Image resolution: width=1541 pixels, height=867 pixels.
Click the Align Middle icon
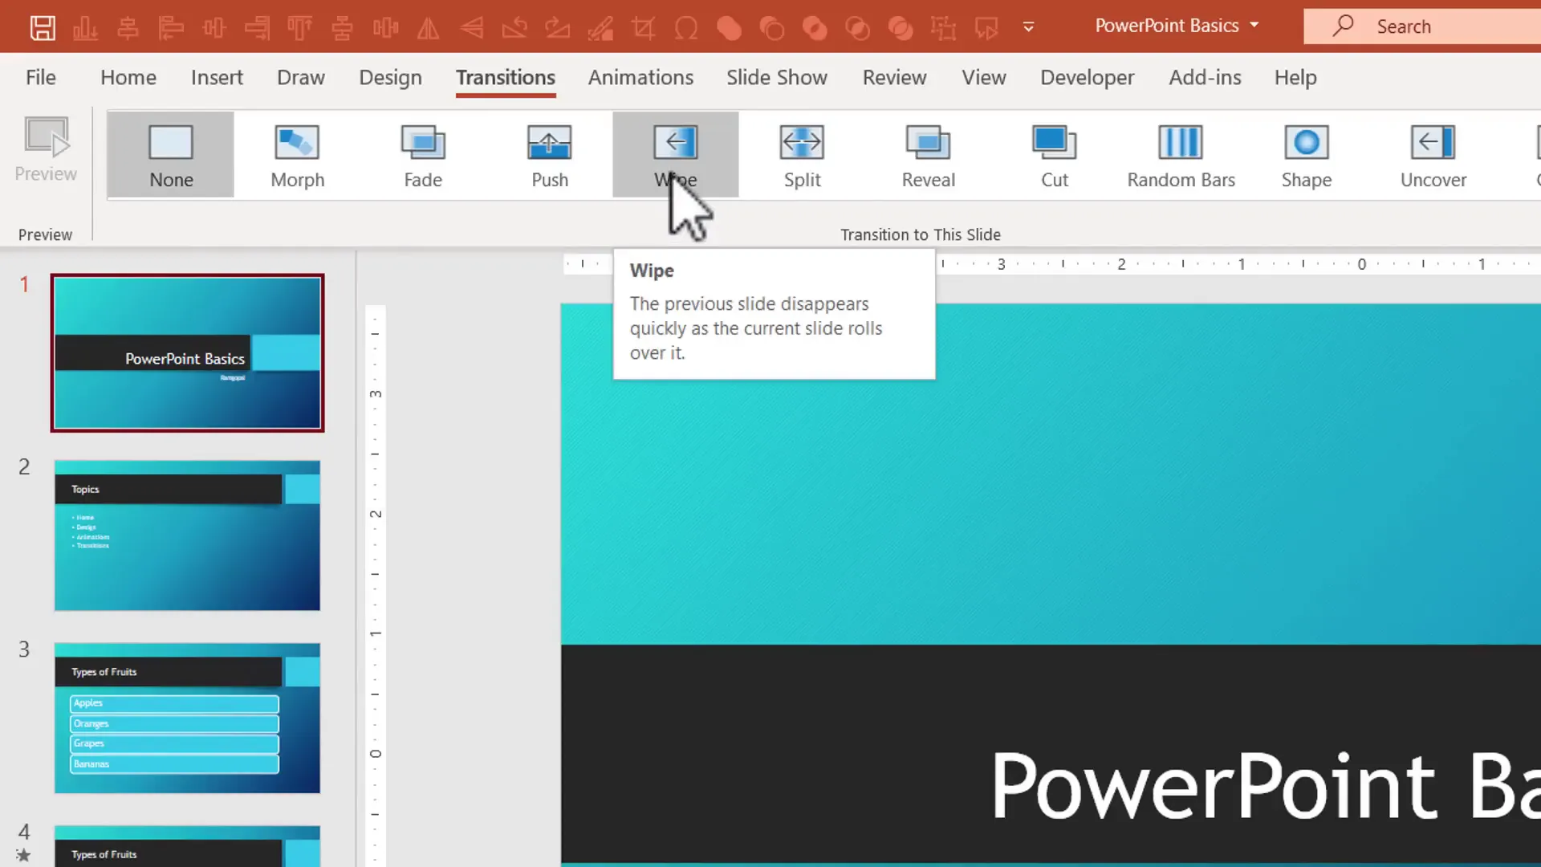click(213, 28)
